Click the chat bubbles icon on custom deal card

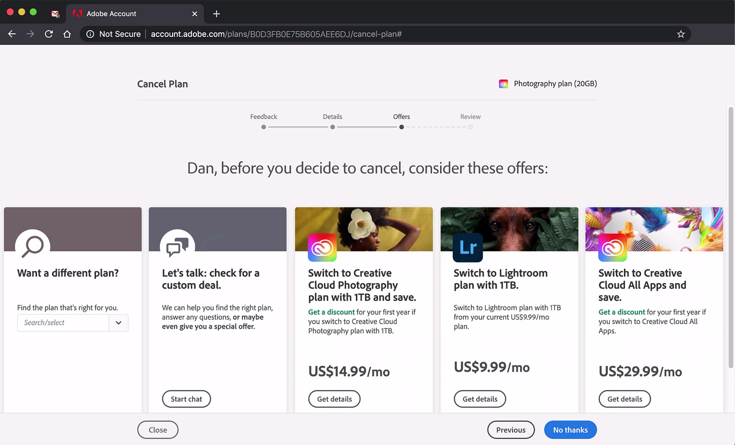click(177, 246)
